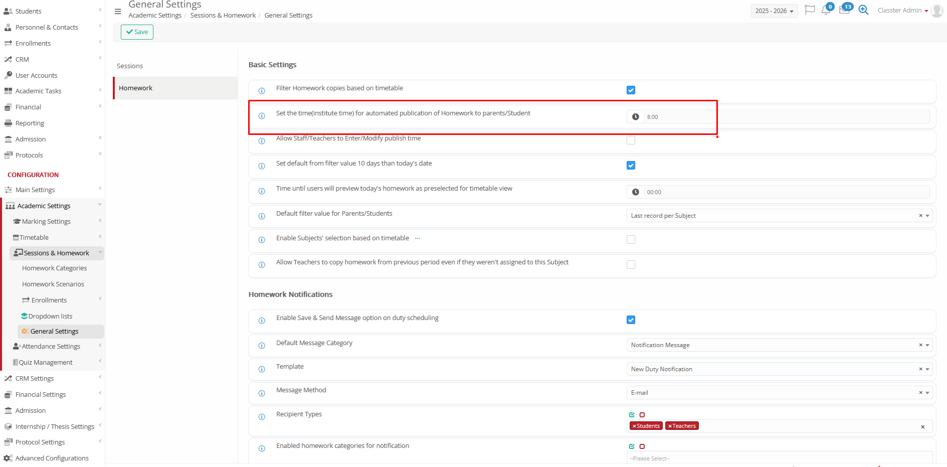The width and height of the screenshot is (947, 467).
Task: Click info icon for Filter Homework copies
Action: 262,91
